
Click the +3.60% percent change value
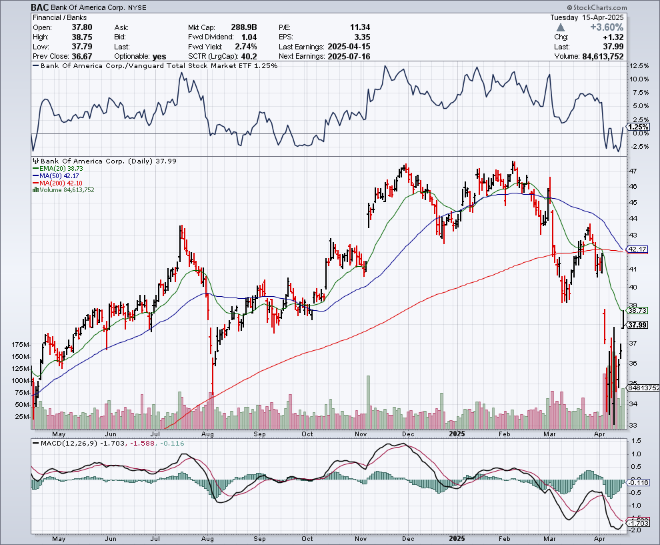click(607, 27)
